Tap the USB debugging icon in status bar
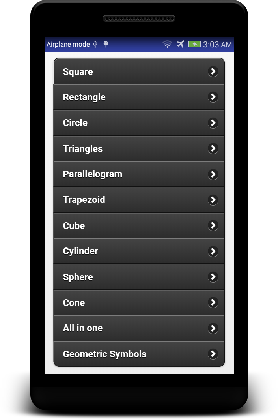 pos(95,44)
